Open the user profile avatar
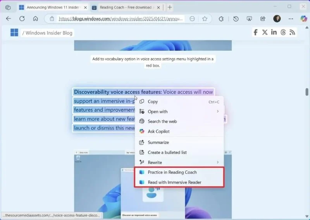The width and height of the screenshot is (310, 220). click(277, 19)
